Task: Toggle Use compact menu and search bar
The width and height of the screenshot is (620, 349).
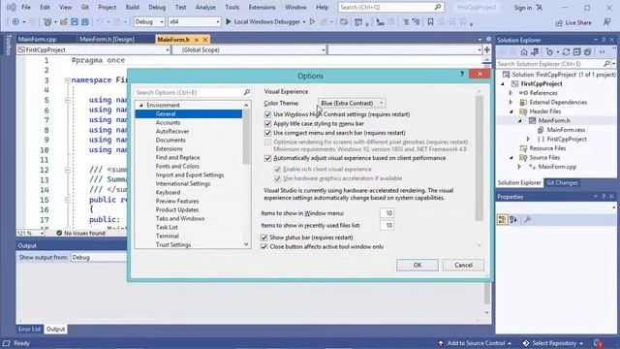Action: pos(267,133)
